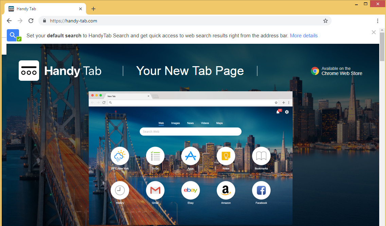Bookmark this page with the star
Viewport: 386px width, 226px height.
(x=326, y=21)
